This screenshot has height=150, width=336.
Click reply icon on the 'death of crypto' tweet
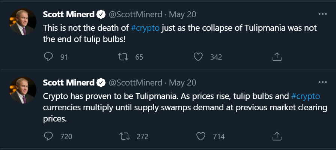tap(48, 57)
